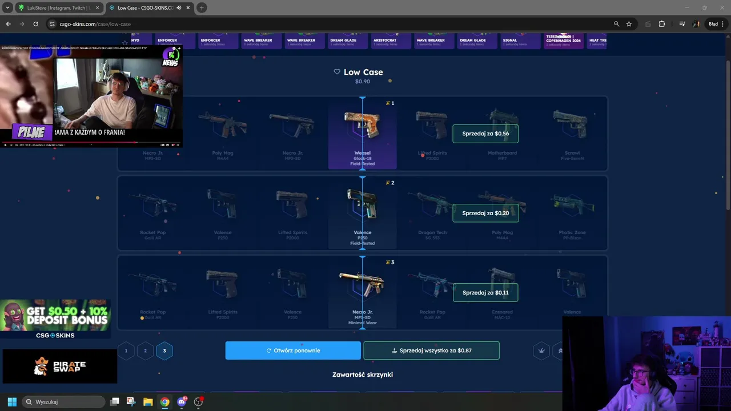Click the Copenhagen 2024 recent drop card
Image resolution: width=731 pixels, height=411 pixels.
564,41
